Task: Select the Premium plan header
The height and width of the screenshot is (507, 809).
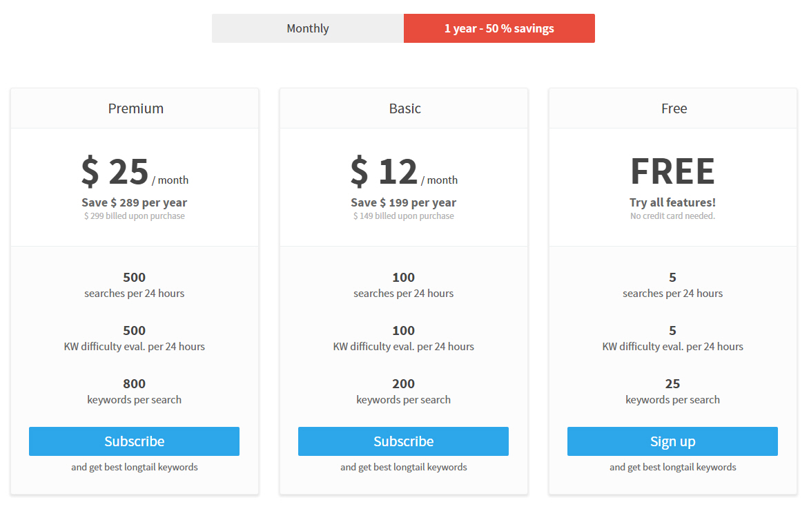Action: pyautogui.click(x=136, y=108)
